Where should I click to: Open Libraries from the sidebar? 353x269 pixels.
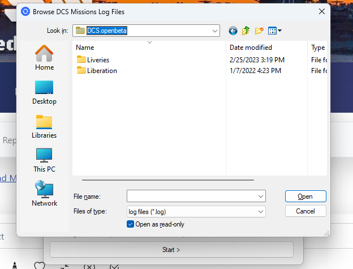(44, 126)
